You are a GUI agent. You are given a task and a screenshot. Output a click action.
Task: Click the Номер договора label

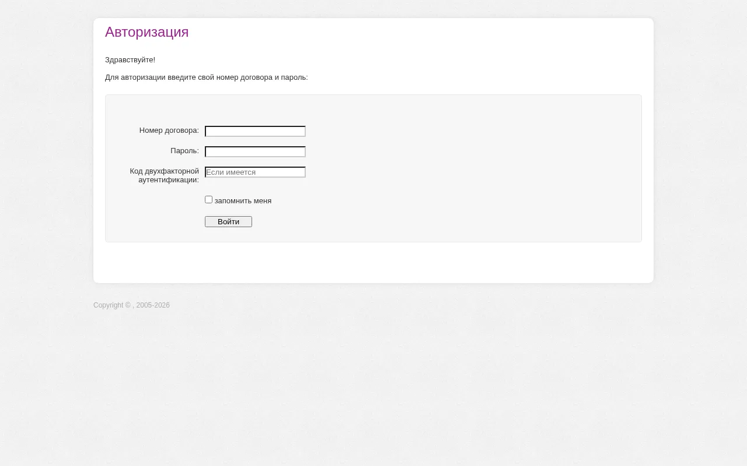click(x=169, y=130)
